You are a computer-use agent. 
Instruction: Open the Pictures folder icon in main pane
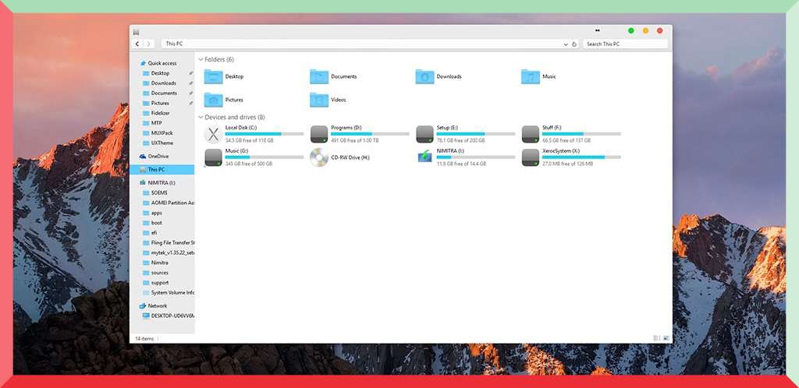click(x=214, y=101)
